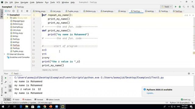Expand External Libraries node

5,54
